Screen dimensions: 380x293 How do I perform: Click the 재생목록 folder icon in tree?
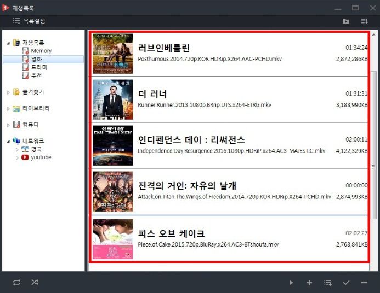16,43
